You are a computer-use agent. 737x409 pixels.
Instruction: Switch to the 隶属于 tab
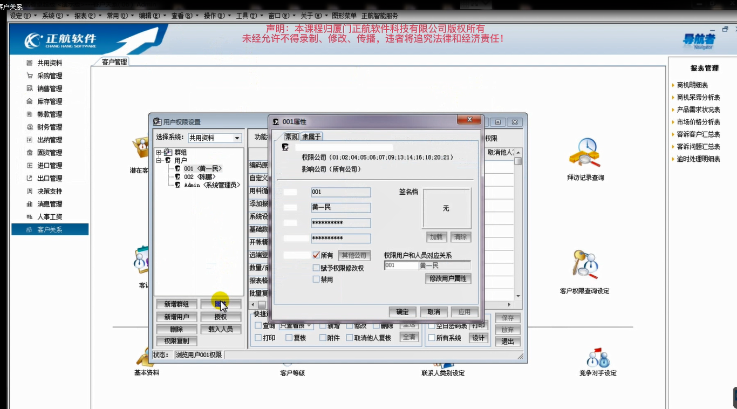311,137
